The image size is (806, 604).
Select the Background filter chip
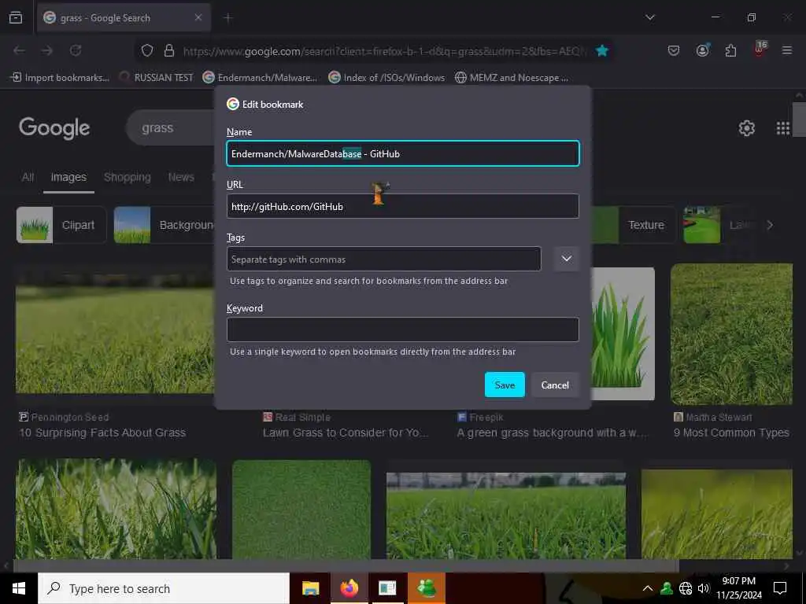click(164, 225)
